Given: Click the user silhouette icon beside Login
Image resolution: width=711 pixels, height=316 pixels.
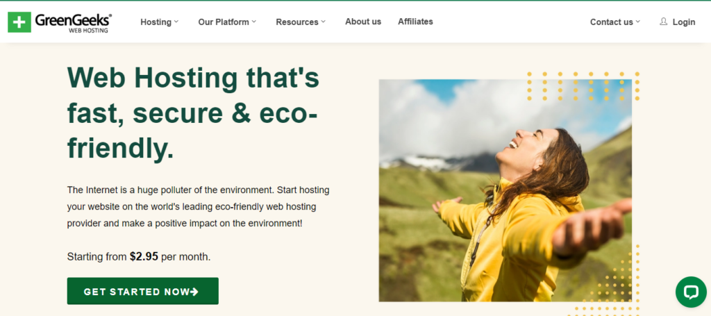Looking at the screenshot, I should pos(663,22).
